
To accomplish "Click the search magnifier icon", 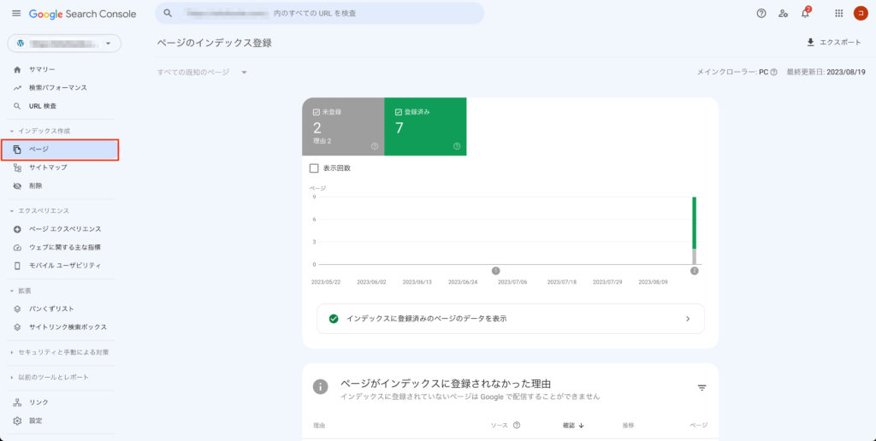I will [x=168, y=13].
